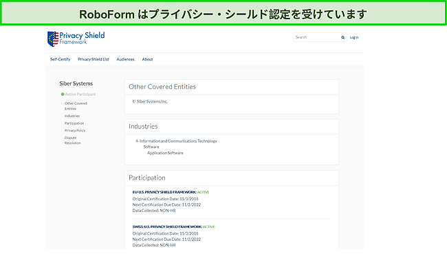Click the Industries section heading
447x254 pixels.
pos(143,126)
